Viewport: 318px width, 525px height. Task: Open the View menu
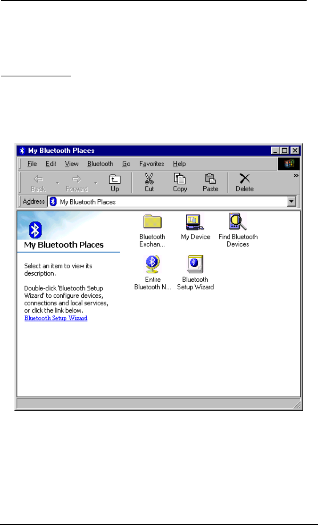click(71, 164)
